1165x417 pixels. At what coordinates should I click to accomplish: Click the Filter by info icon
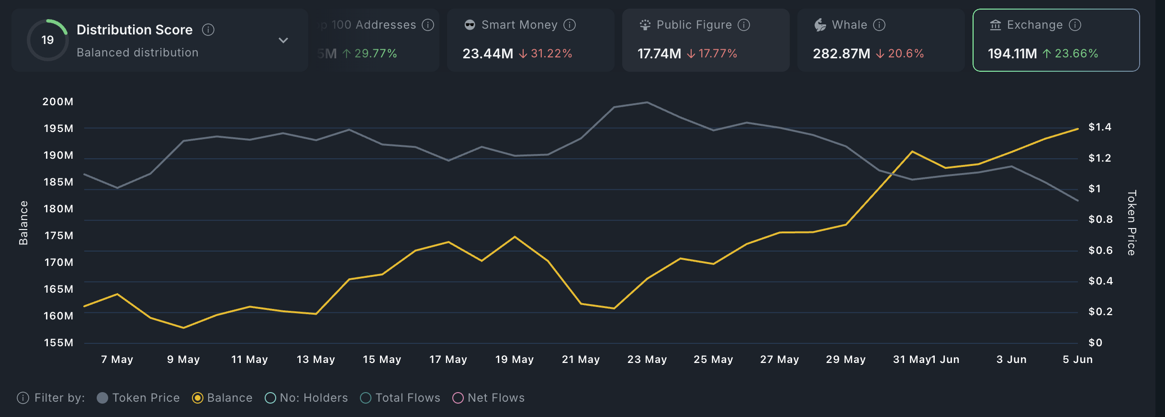[23, 398]
